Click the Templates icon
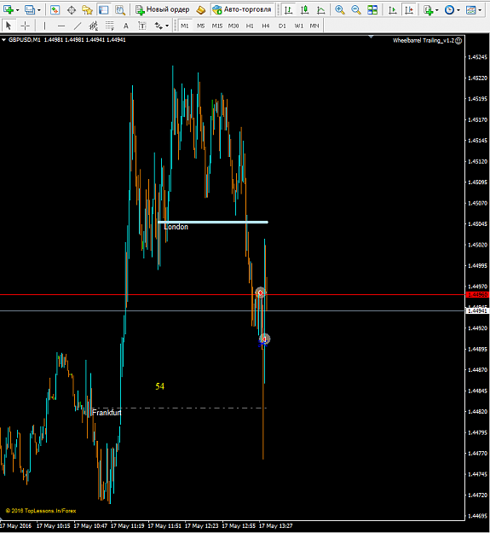 (471, 10)
